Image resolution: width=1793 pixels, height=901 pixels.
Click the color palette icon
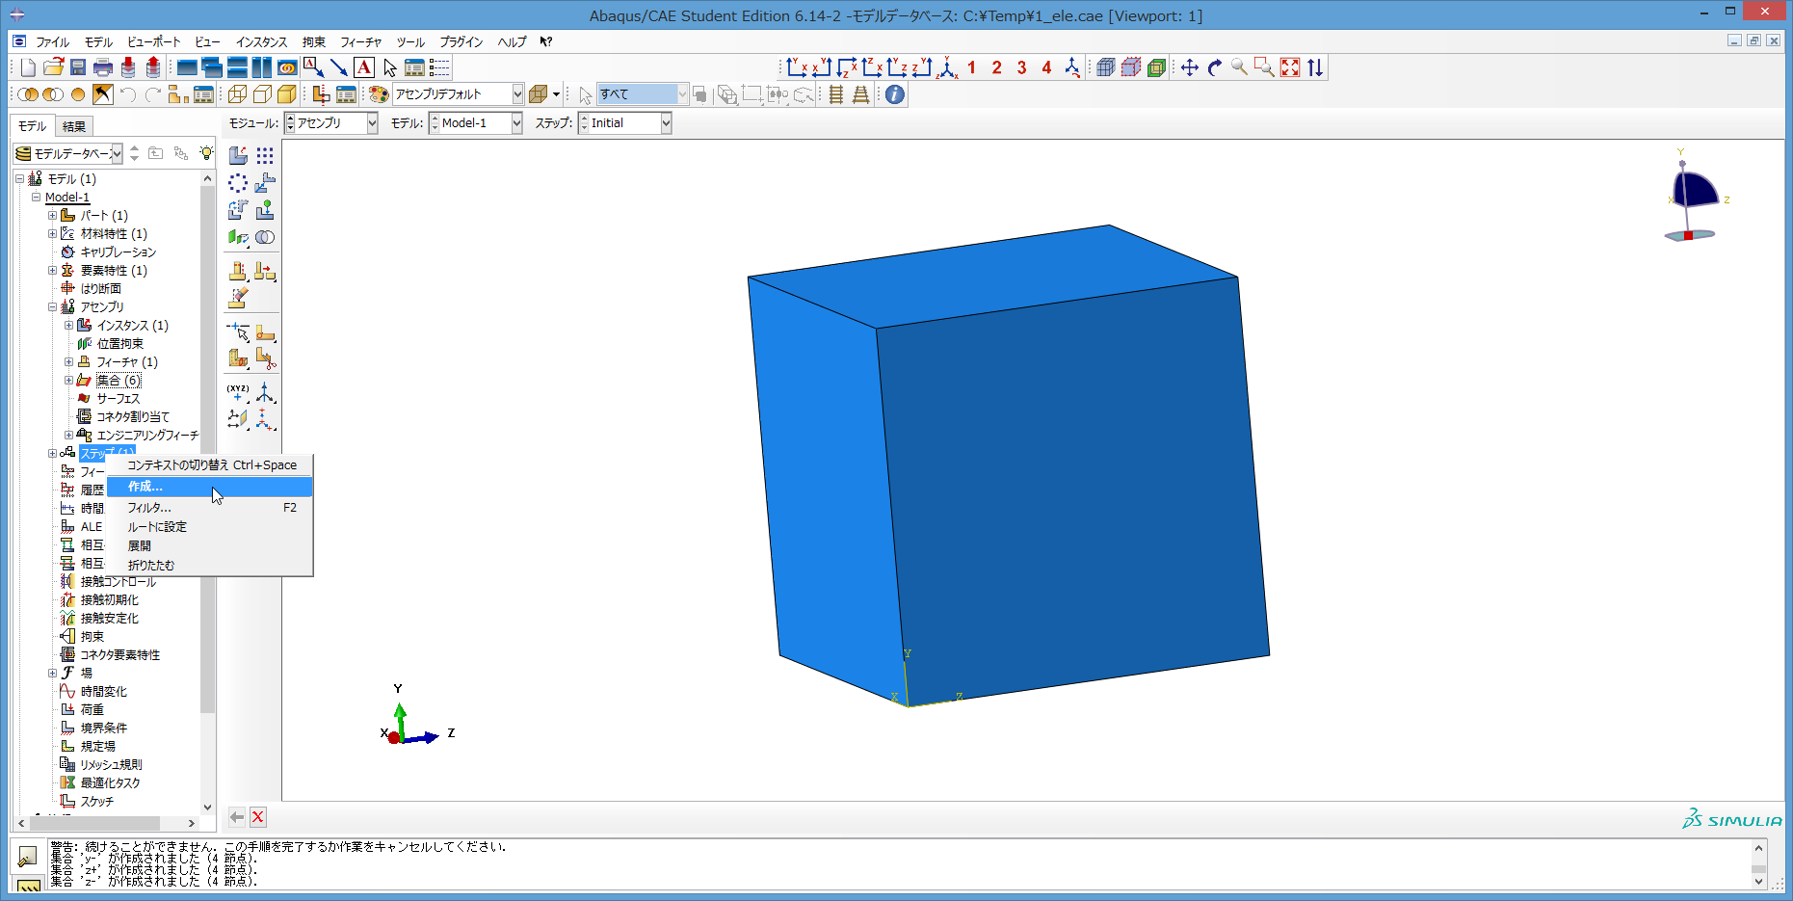tap(379, 94)
